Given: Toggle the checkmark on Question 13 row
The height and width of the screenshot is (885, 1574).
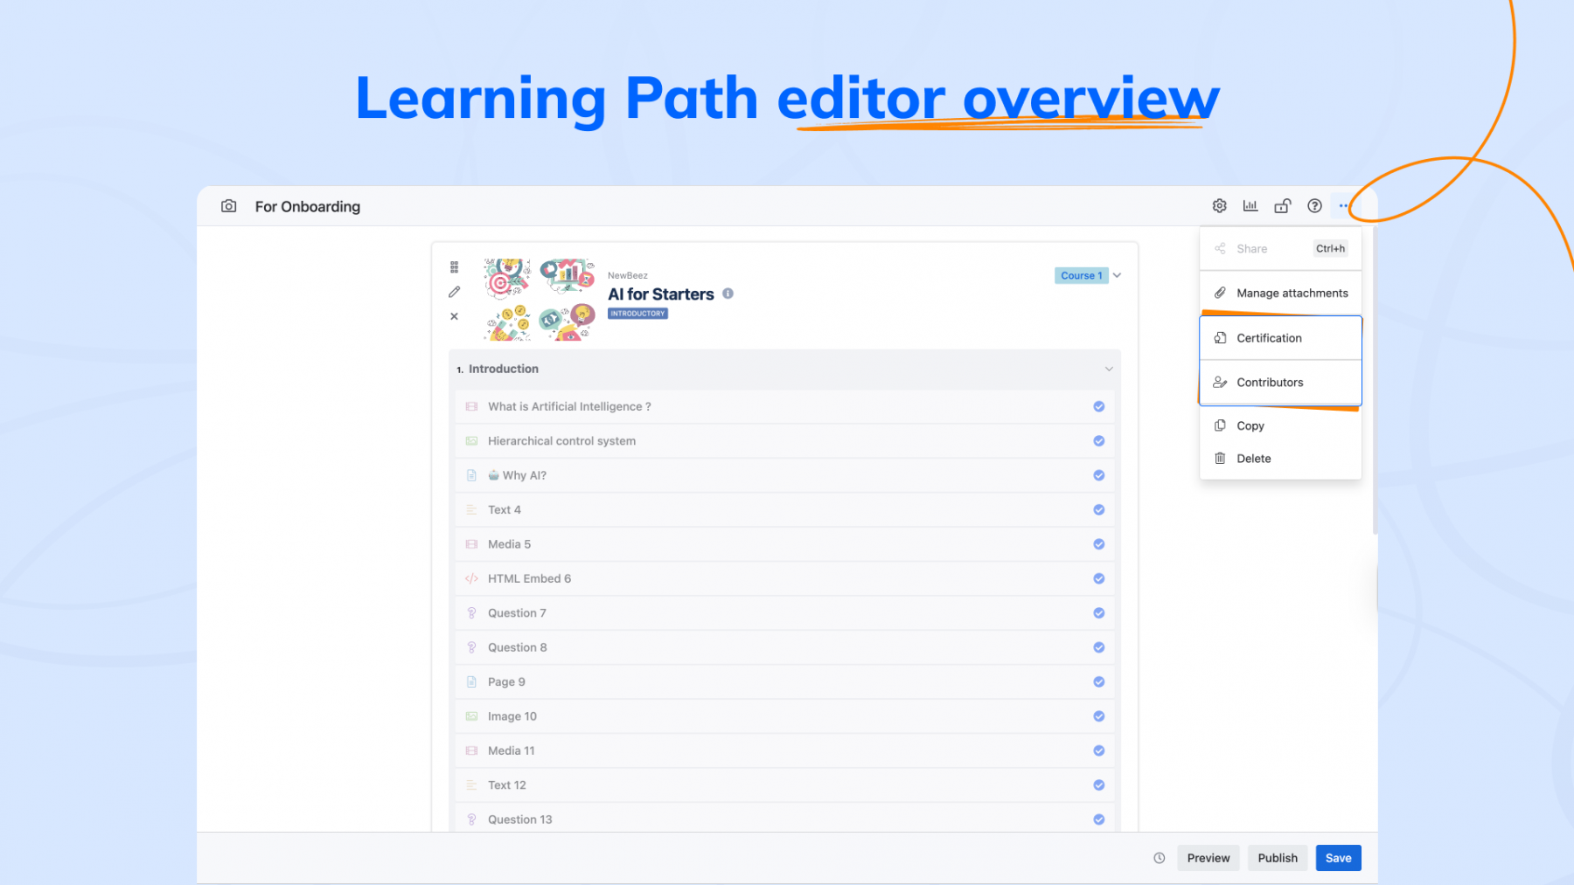Looking at the screenshot, I should coord(1098,819).
